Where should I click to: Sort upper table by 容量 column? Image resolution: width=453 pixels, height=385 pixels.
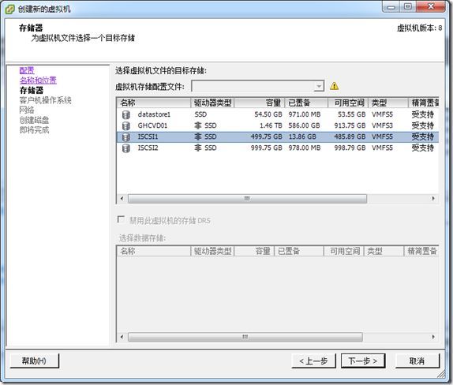pyautogui.click(x=260, y=103)
